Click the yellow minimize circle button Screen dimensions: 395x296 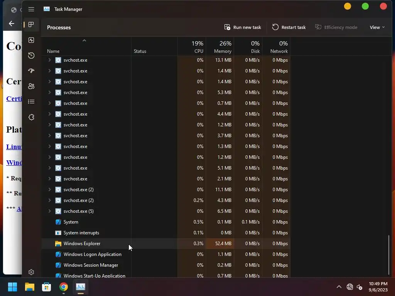pyautogui.click(x=348, y=6)
